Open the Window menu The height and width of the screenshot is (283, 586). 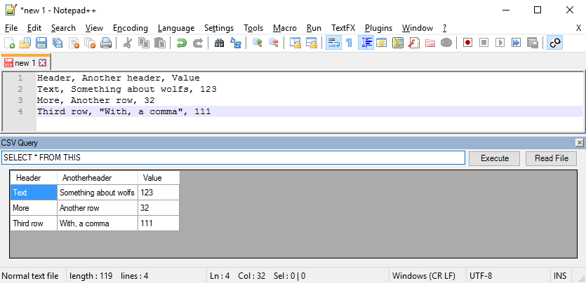418,28
